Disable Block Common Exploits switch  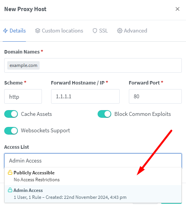point(104,114)
